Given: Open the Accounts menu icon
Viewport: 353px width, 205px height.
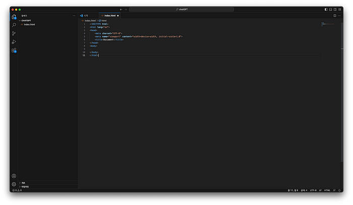Looking at the screenshot, I should pos(14,176).
